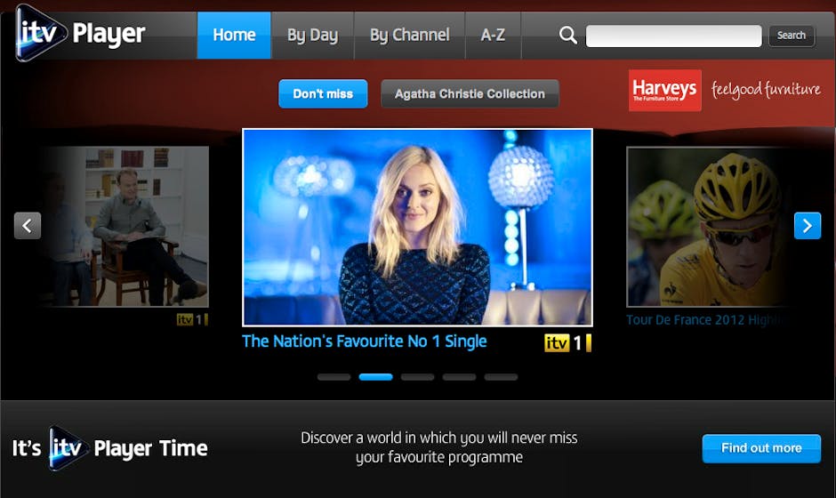Show the previous carousel slide with left arrow

click(28, 226)
